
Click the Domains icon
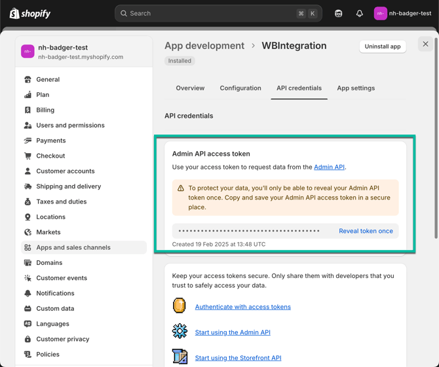pos(28,263)
